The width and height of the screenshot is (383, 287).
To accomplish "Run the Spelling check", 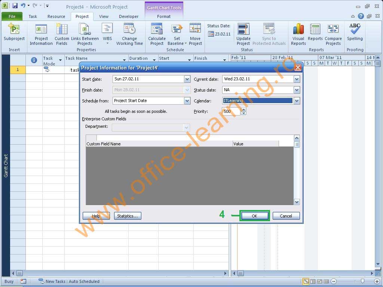I will 355,32.
